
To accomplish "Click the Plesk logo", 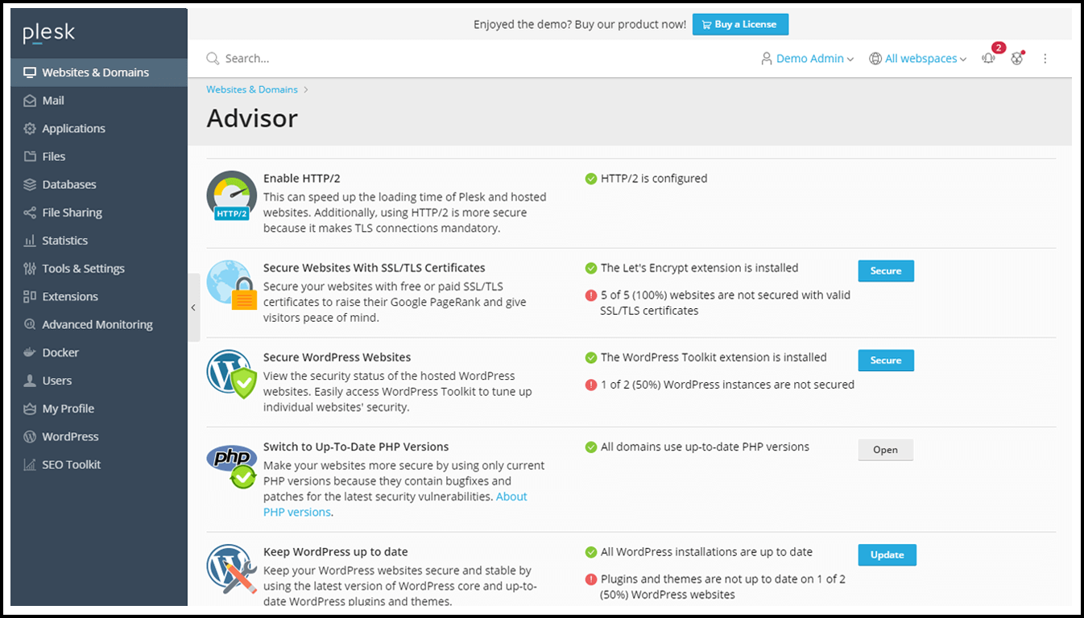I will (x=48, y=32).
